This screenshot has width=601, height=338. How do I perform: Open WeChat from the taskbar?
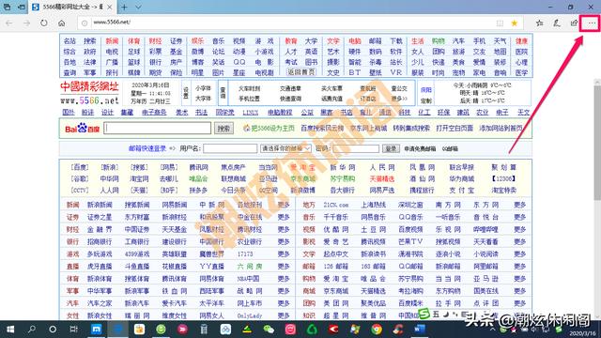point(269,330)
